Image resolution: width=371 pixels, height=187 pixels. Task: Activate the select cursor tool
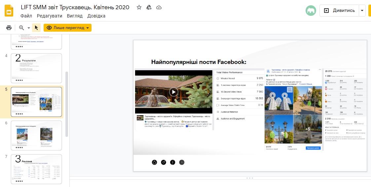36,28
